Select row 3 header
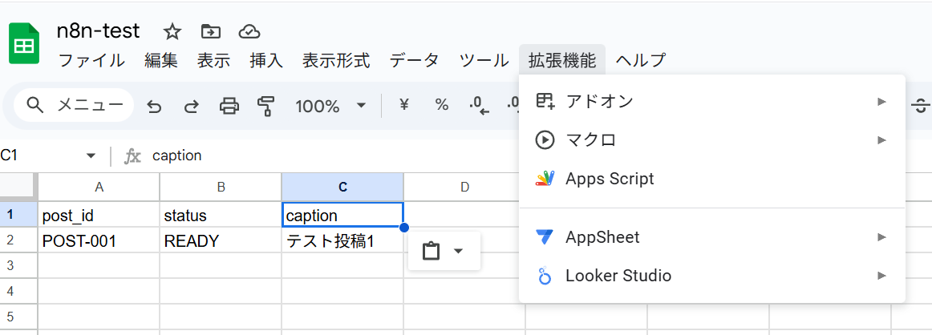The image size is (932, 335). point(18,265)
